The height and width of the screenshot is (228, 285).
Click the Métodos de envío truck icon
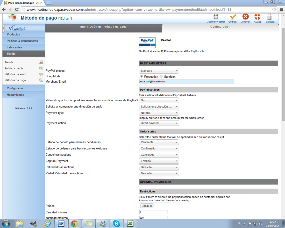coord(41,74)
